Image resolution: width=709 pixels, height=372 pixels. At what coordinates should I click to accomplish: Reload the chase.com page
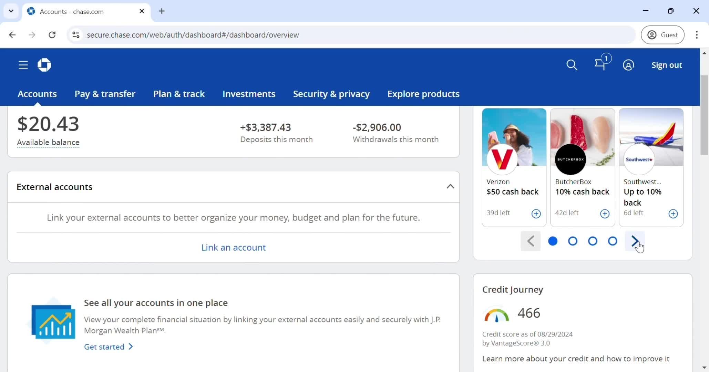pos(52,34)
